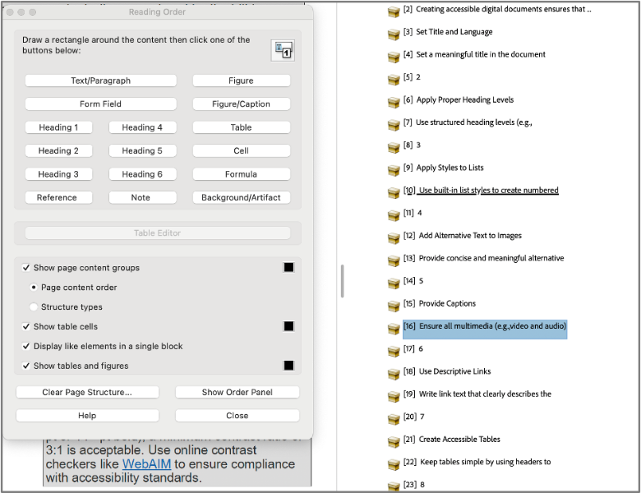Toggle Show table cells checkbox
This screenshot has width=641, height=493.
[x=26, y=327]
